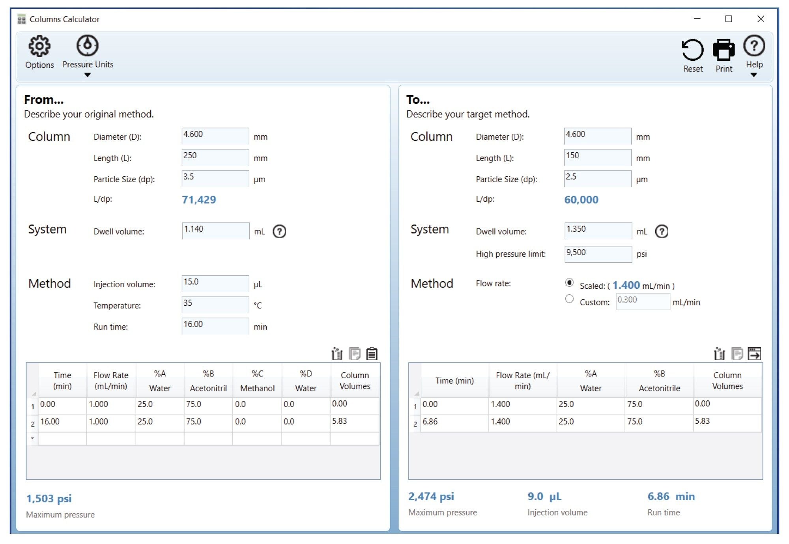789x544 pixels.
Task: Select To table row 2 header
Action: coord(415,423)
